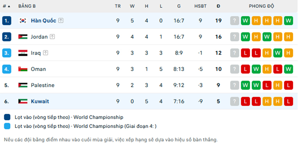298x144 pixels.
Task: Click promotion arrow icon beside Iraq
Action: coord(45,53)
